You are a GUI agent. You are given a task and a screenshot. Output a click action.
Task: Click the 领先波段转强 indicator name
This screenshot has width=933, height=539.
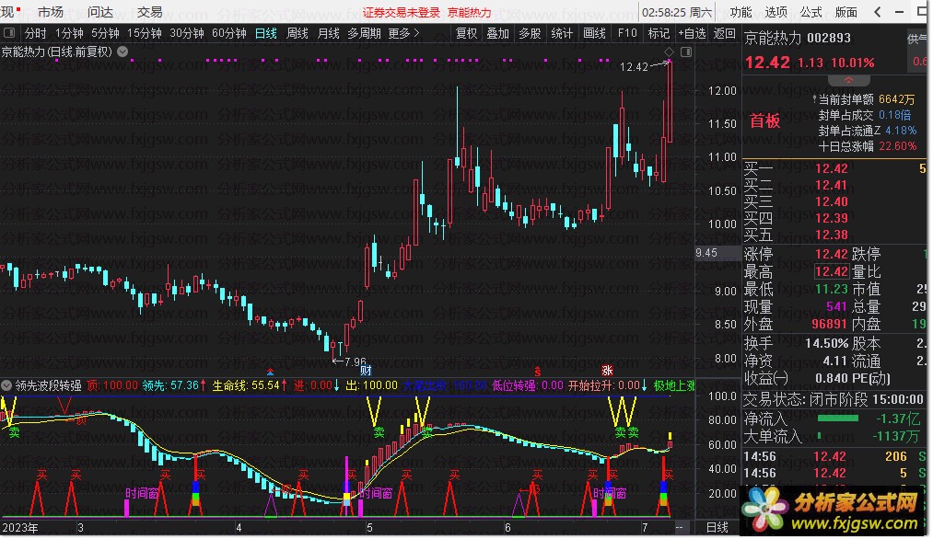click(48, 385)
